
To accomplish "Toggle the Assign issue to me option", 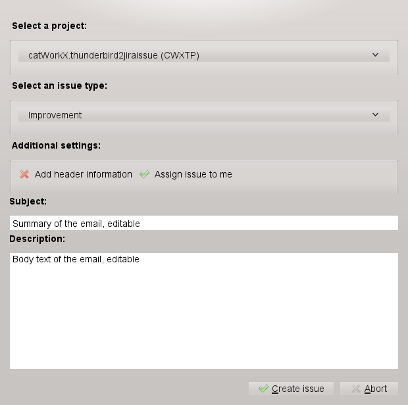I will 193,174.
